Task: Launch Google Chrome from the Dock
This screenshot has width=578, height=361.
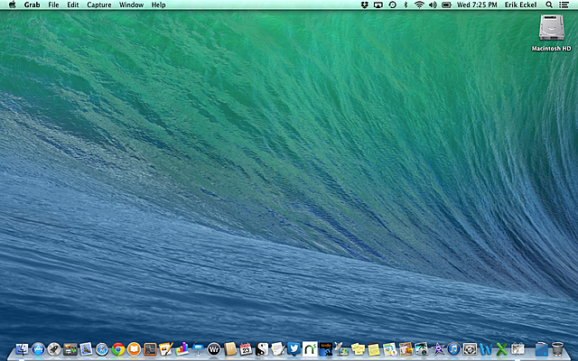Action: [118, 348]
